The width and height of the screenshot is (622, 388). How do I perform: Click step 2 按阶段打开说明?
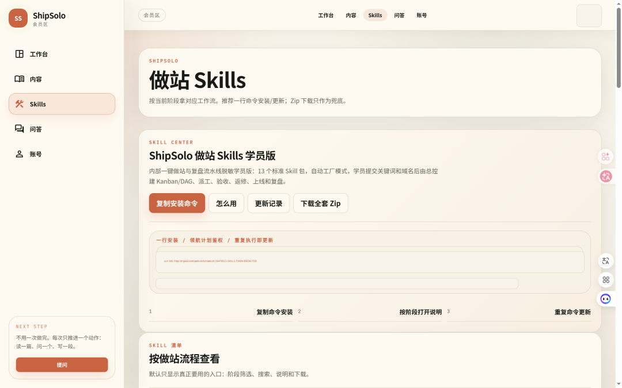(370, 312)
